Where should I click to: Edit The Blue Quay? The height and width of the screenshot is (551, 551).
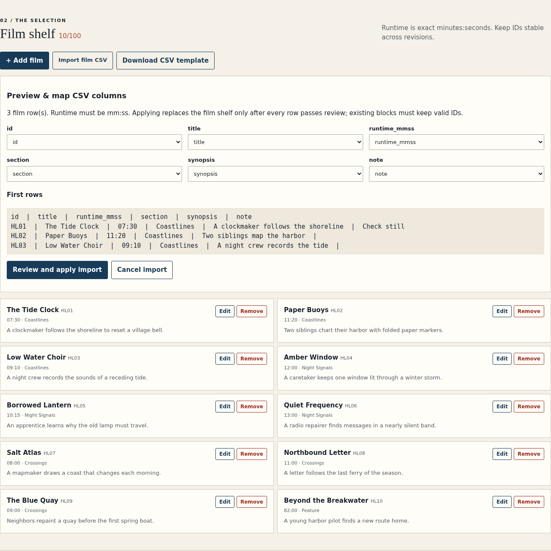225,502
